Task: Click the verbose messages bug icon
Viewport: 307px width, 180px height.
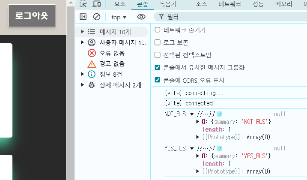Action: (x=92, y=85)
